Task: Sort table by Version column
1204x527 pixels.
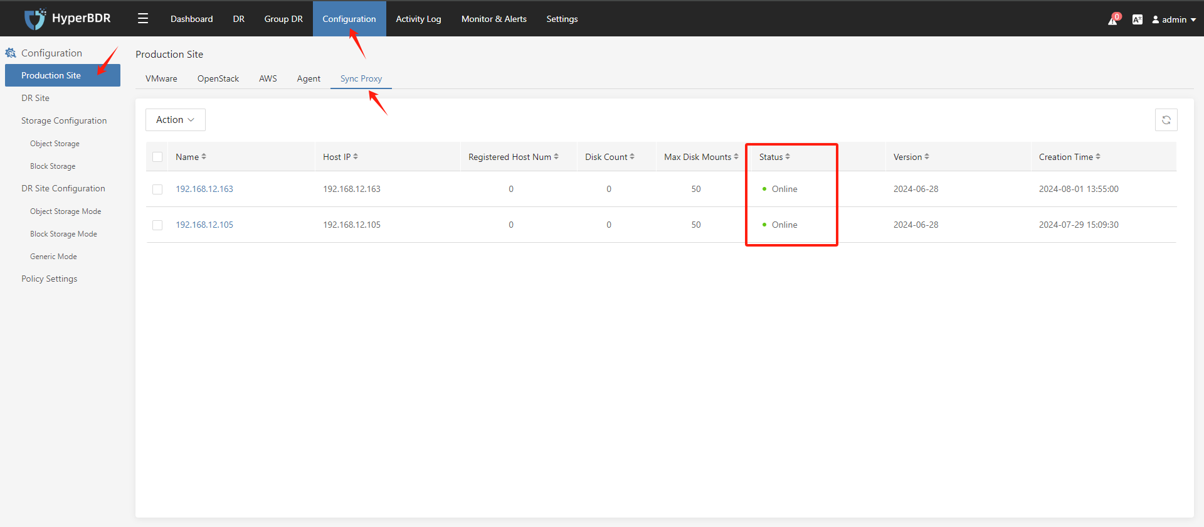Action: [x=927, y=157]
